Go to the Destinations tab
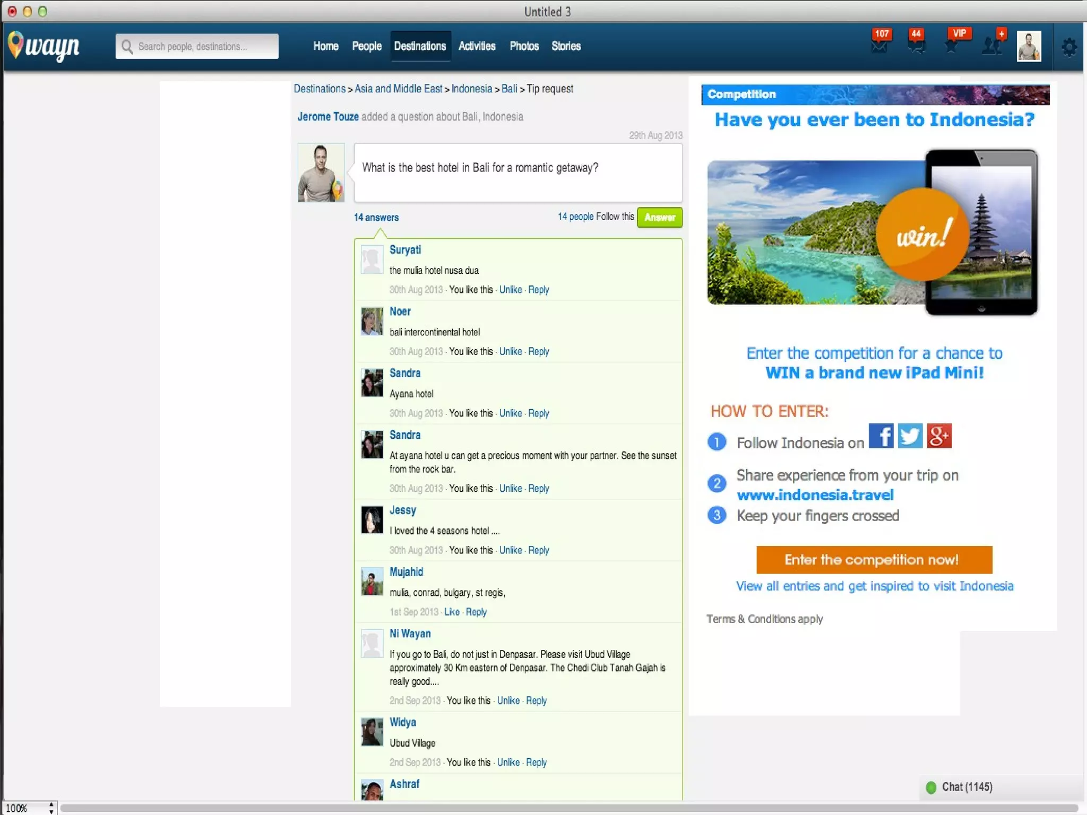Viewport: 1087px width, 815px height. (x=420, y=46)
